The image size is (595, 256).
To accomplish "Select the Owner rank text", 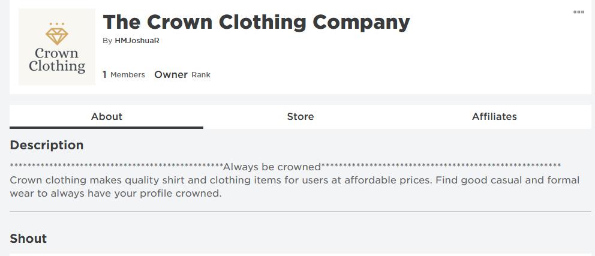I will [171, 75].
